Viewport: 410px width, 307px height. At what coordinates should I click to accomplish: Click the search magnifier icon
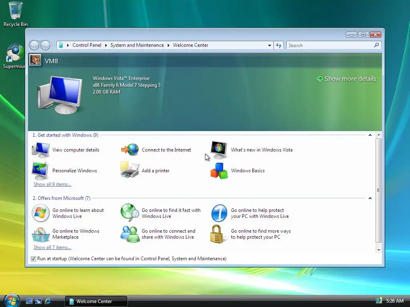pyautogui.click(x=376, y=45)
